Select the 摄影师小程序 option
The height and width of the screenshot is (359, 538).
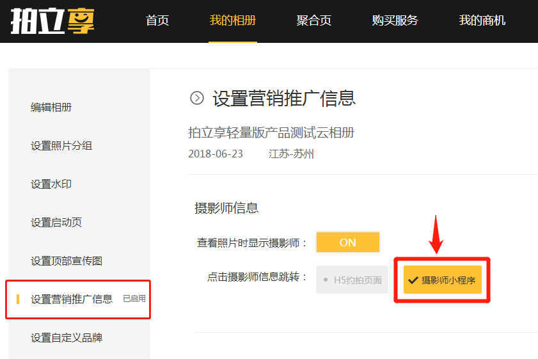pyautogui.click(x=443, y=280)
